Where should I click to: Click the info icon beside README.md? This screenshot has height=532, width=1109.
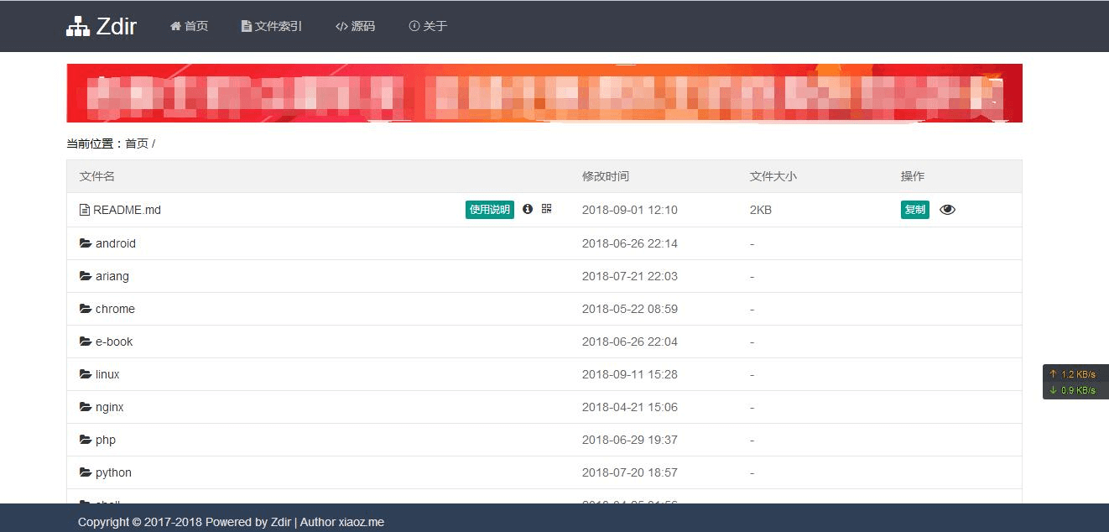click(527, 210)
